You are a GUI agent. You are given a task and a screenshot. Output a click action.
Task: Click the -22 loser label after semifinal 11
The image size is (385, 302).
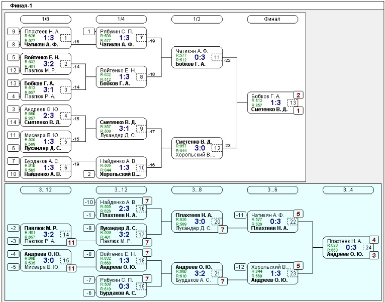[227, 60]
